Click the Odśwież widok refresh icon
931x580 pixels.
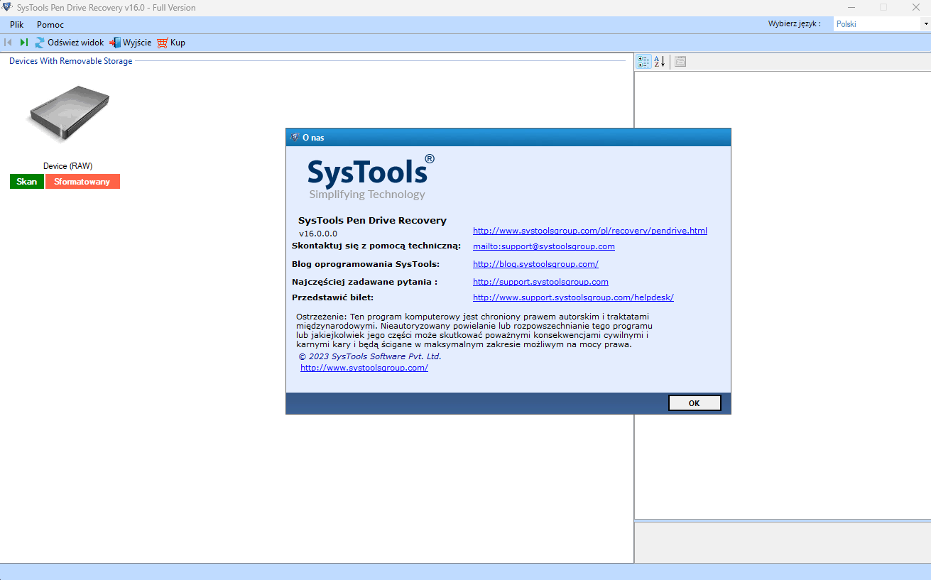click(x=40, y=43)
